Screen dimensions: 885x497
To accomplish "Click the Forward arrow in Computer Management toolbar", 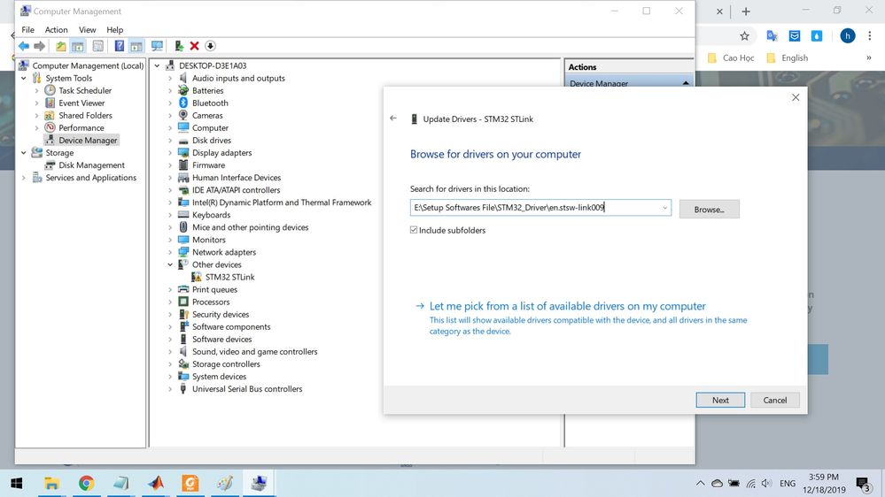I will pos(40,46).
